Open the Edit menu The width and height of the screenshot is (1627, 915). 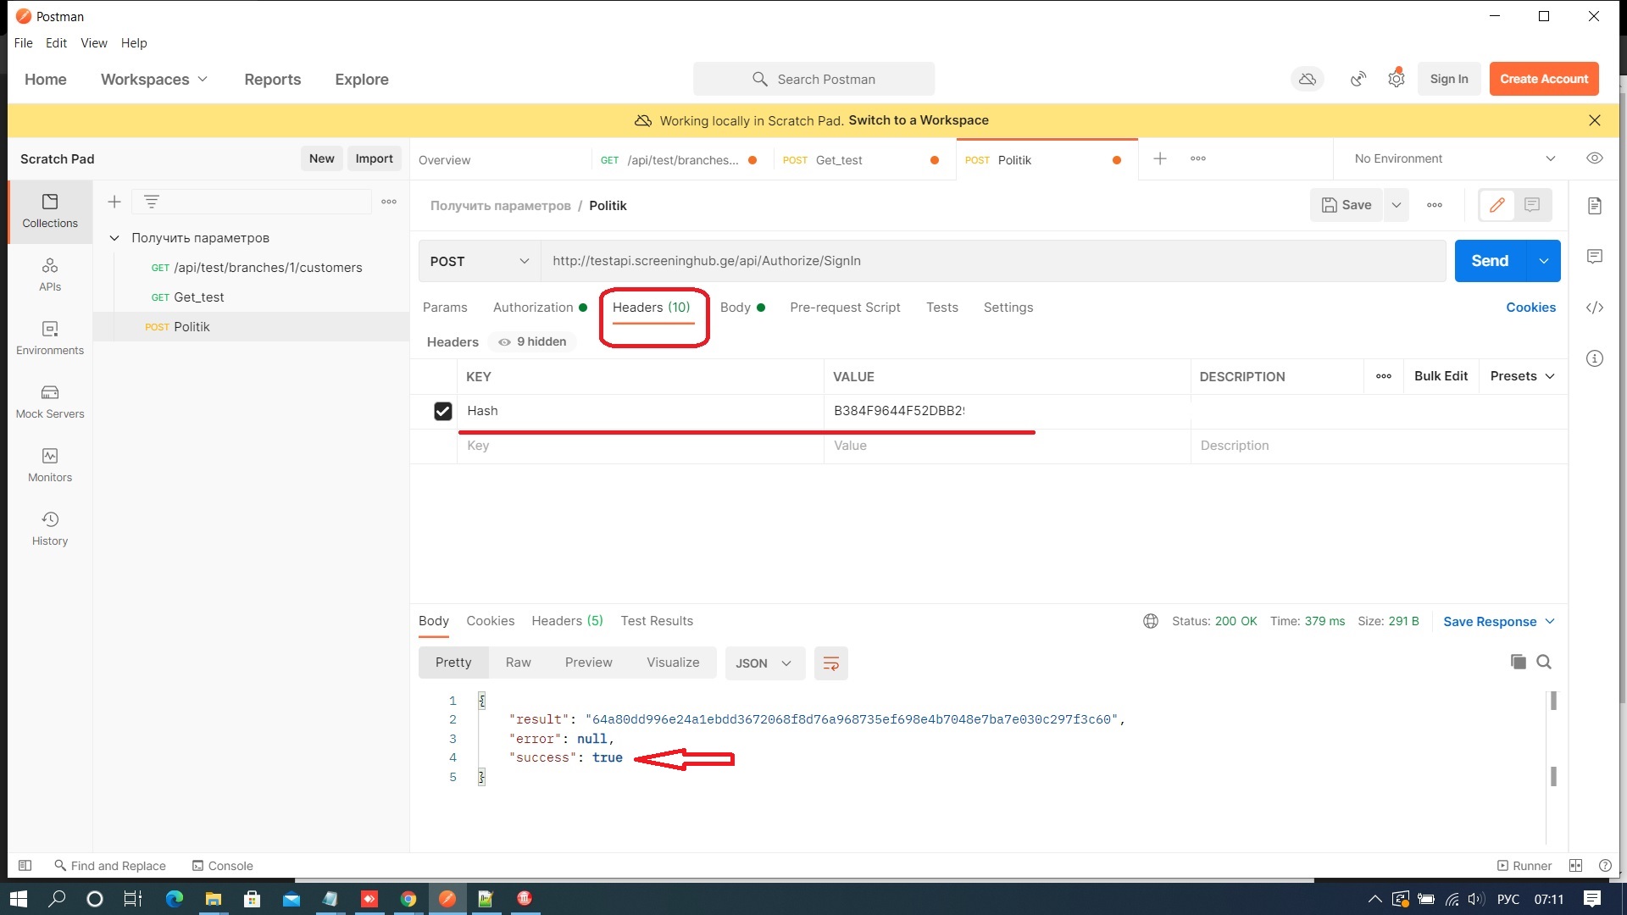click(x=56, y=43)
